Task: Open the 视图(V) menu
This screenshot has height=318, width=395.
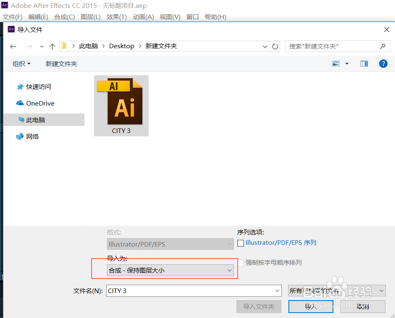Action: coord(170,17)
